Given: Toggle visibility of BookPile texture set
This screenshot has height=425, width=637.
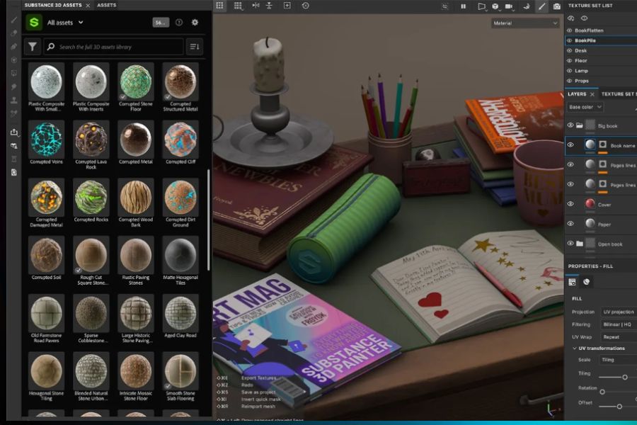Looking at the screenshot, I should (x=570, y=40).
